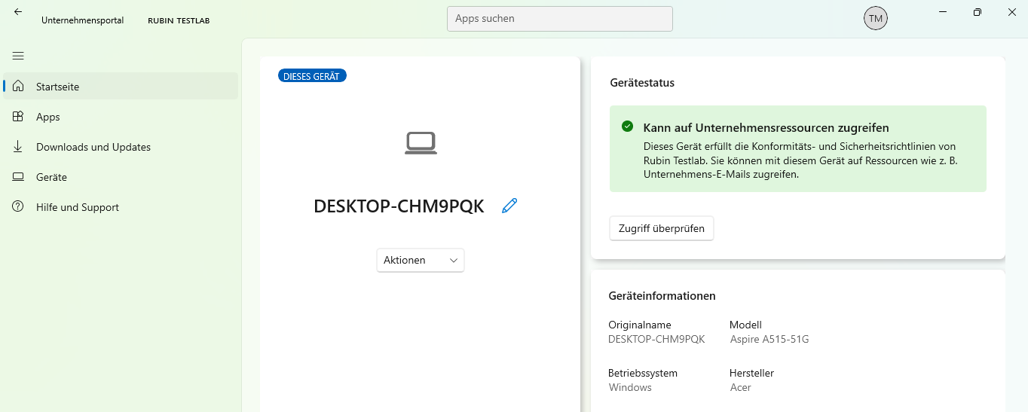
Task: Open Hilfe und Support page
Action: [77, 207]
